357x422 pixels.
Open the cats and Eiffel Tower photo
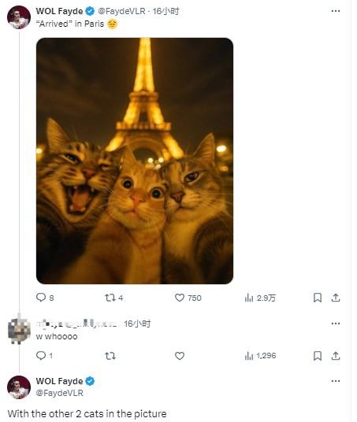135,161
